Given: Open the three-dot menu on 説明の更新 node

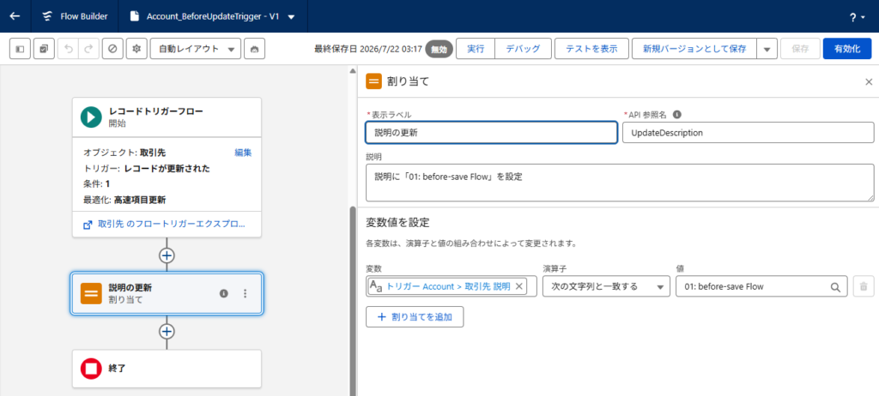Looking at the screenshot, I should [x=245, y=293].
